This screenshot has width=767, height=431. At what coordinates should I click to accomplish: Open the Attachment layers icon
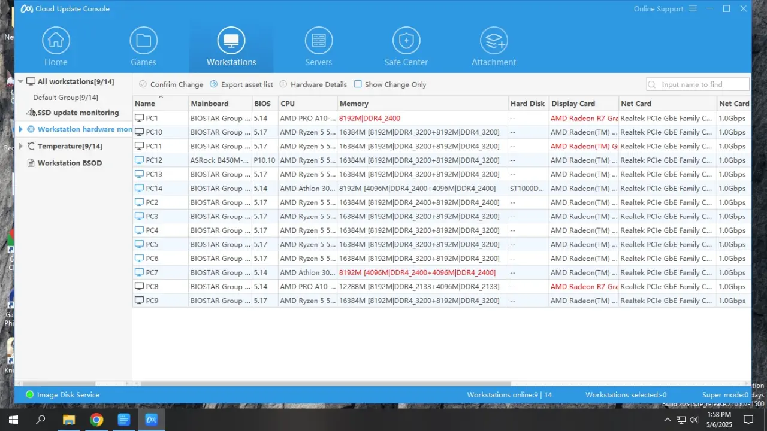click(494, 41)
